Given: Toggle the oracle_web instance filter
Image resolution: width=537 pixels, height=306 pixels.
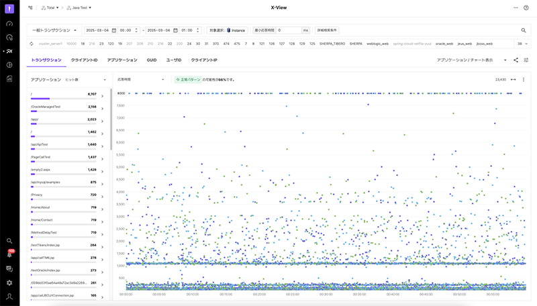Looking at the screenshot, I should pos(444,44).
